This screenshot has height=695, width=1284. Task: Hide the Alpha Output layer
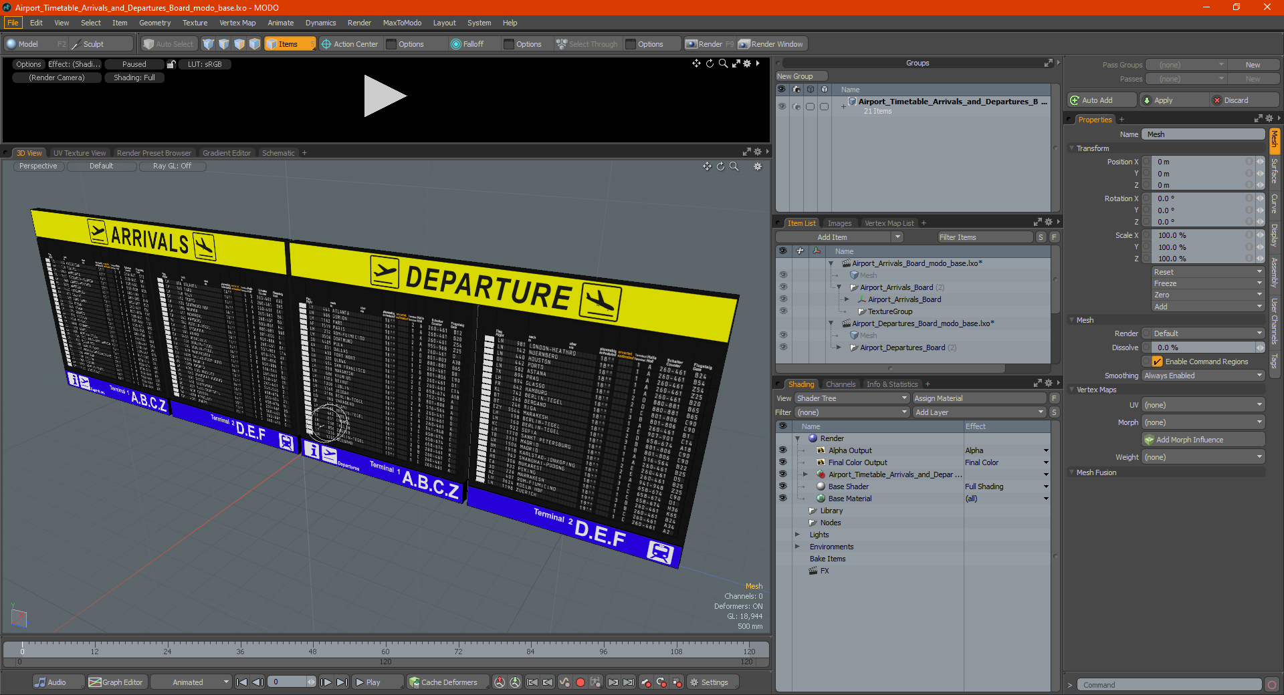coord(782,450)
